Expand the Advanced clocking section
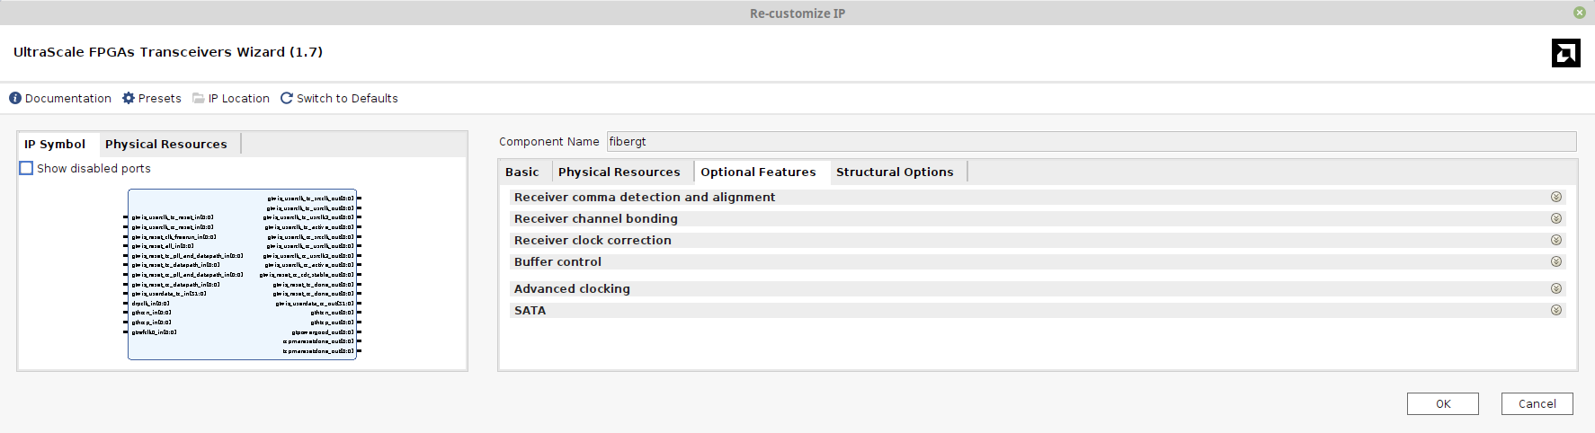Image resolution: width=1595 pixels, height=433 pixels. (x=1555, y=288)
